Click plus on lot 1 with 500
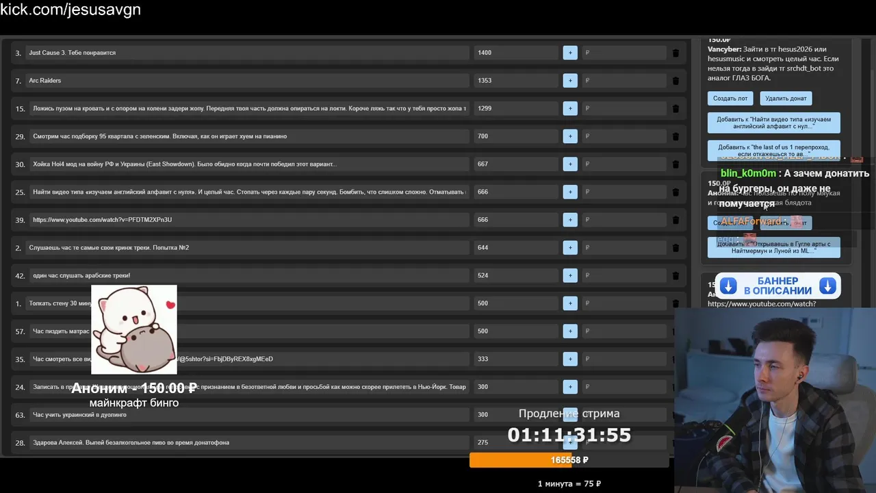The image size is (876, 493). (x=570, y=303)
